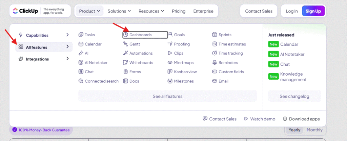Click the Docs icon
This screenshot has height=141, width=347.
pos(125,81)
